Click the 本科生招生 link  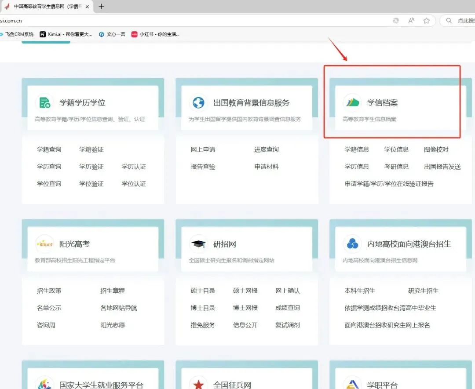coord(360,291)
